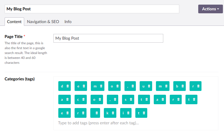Switch to the Content tab
This screenshot has width=224, height=133.
[14, 22]
